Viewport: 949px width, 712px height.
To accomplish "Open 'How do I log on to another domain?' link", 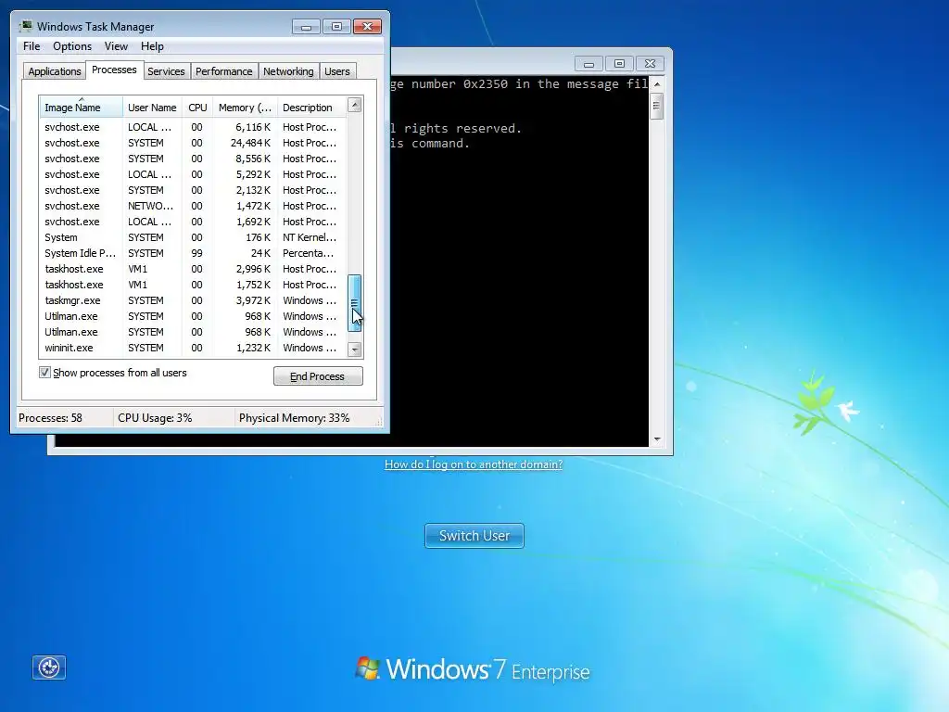I will 474,464.
